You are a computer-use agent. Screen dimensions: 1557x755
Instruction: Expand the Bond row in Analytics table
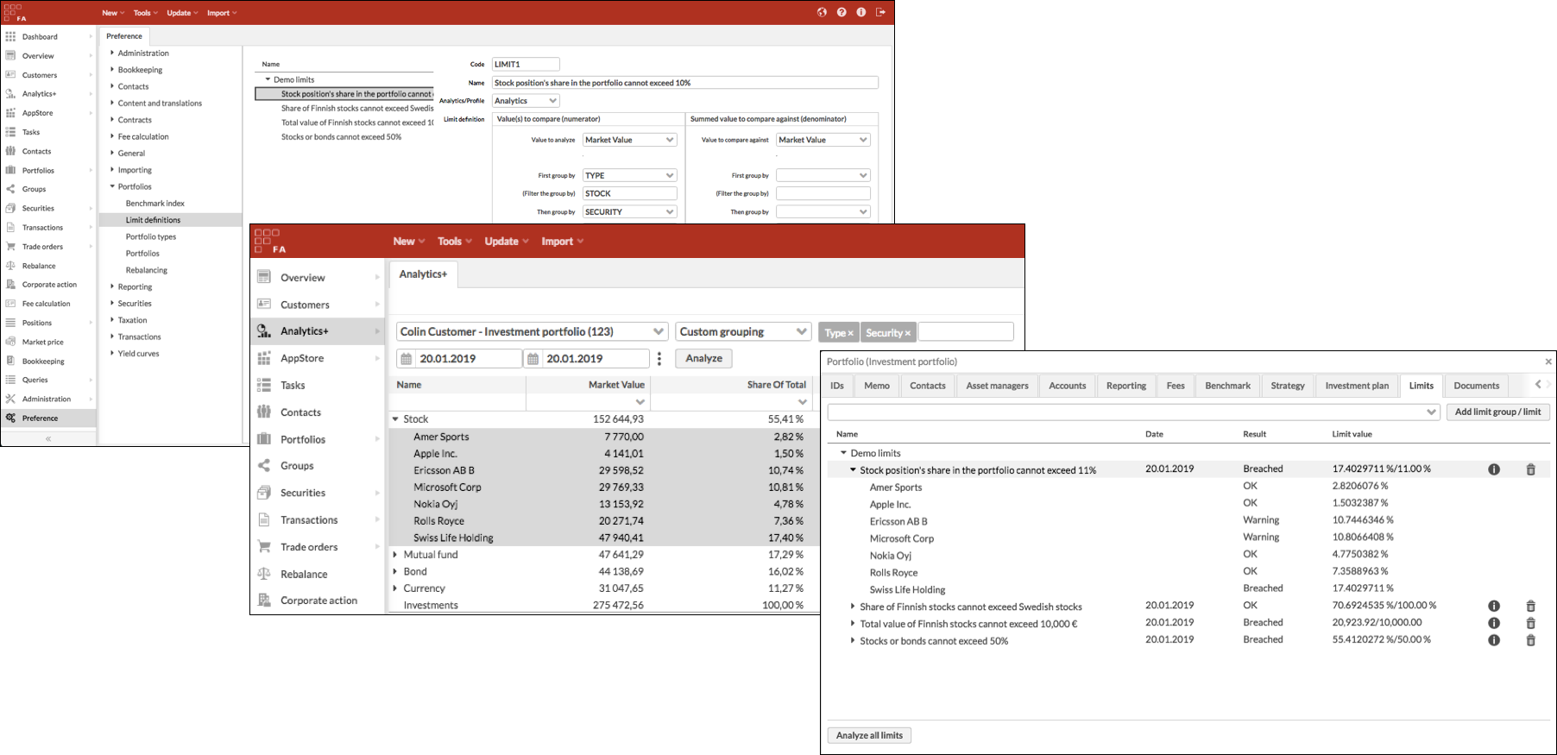point(395,571)
